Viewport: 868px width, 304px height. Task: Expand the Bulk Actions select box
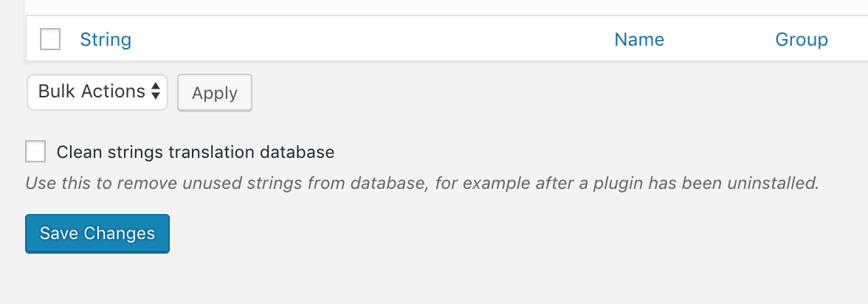pyautogui.click(x=97, y=92)
